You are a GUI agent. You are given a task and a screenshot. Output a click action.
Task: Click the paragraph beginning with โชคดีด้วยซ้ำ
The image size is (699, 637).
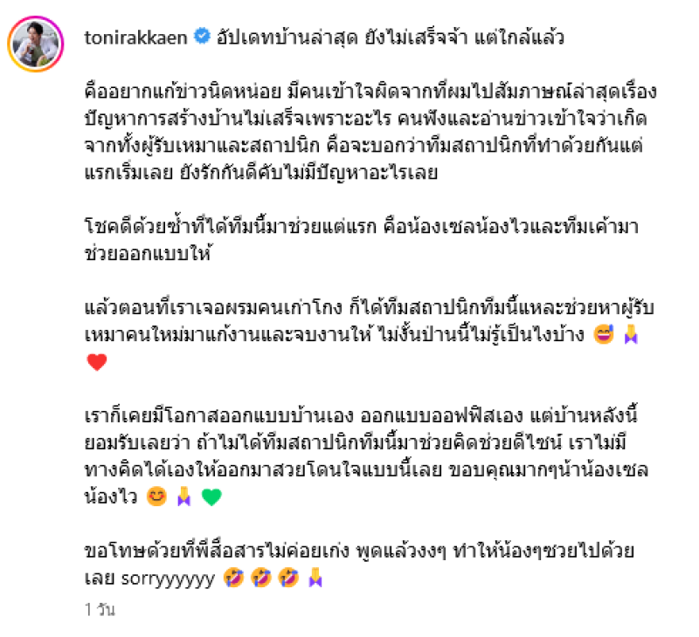(x=362, y=240)
